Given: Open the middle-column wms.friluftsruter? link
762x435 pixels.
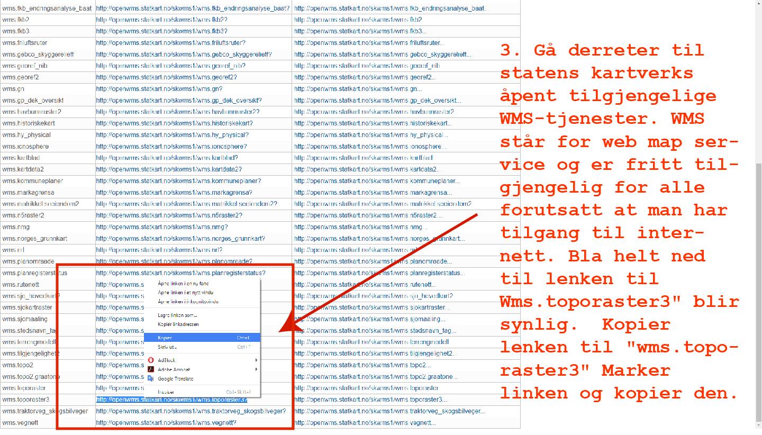Looking at the screenshot, I should tap(170, 43).
